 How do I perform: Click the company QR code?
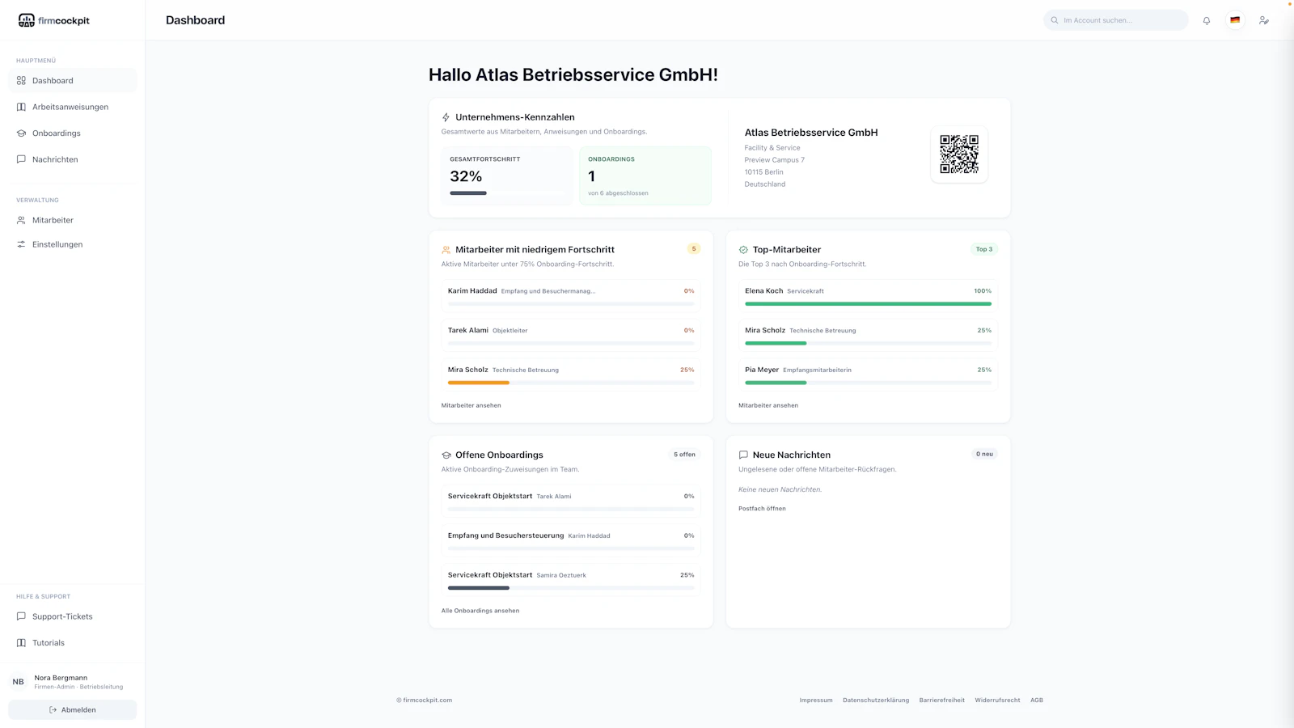959,154
